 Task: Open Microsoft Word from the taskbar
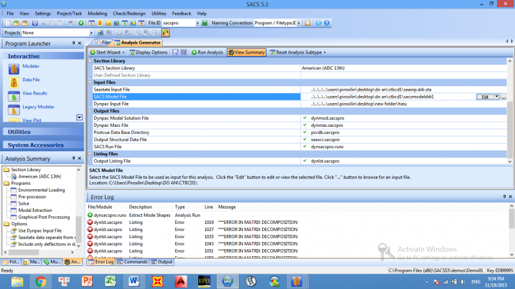click(x=134, y=281)
